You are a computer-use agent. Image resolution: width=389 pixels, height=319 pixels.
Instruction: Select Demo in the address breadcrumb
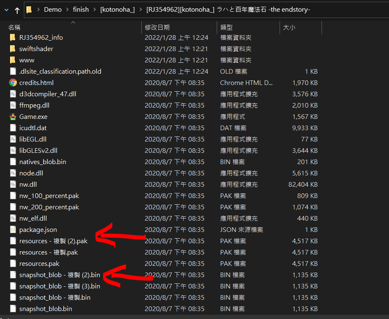point(53,9)
